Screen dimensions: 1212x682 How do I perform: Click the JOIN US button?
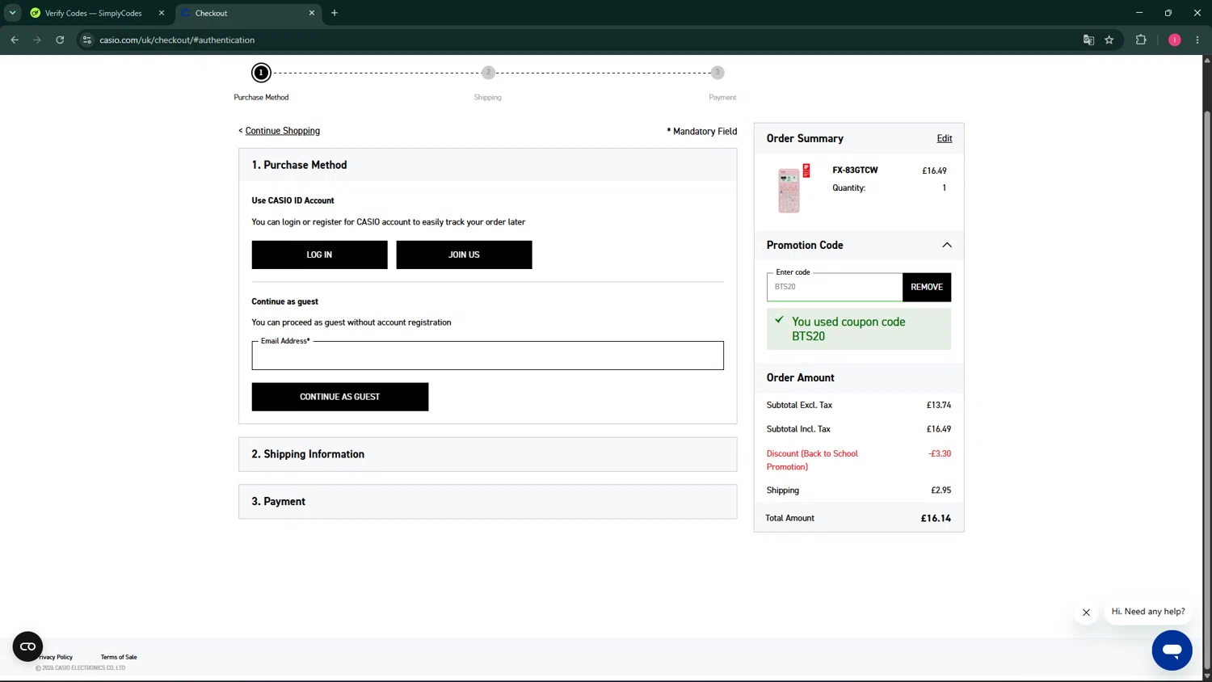pos(464,255)
